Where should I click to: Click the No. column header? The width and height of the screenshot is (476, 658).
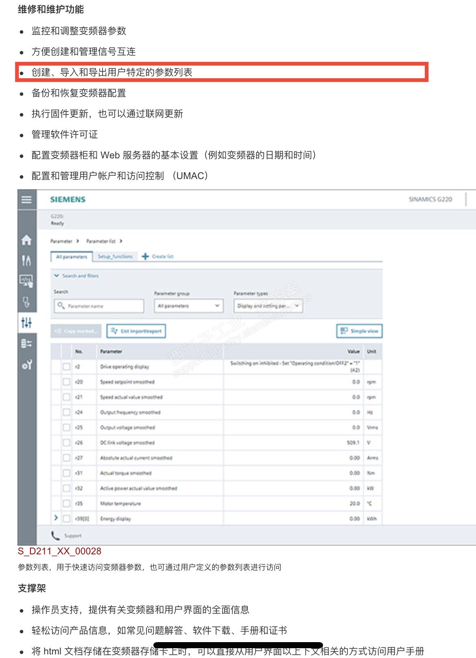pos(79,351)
